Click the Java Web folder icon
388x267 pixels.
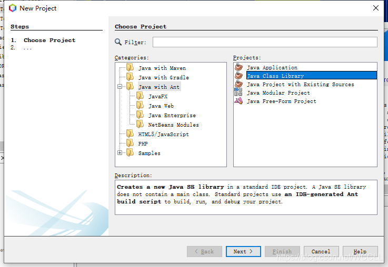(x=140, y=105)
